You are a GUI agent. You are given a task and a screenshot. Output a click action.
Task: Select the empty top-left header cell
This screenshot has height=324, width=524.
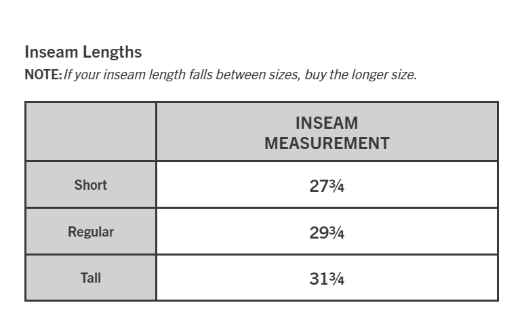click(x=91, y=131)
